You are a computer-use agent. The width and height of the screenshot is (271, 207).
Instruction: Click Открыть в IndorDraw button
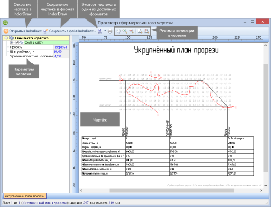point(23,31)
